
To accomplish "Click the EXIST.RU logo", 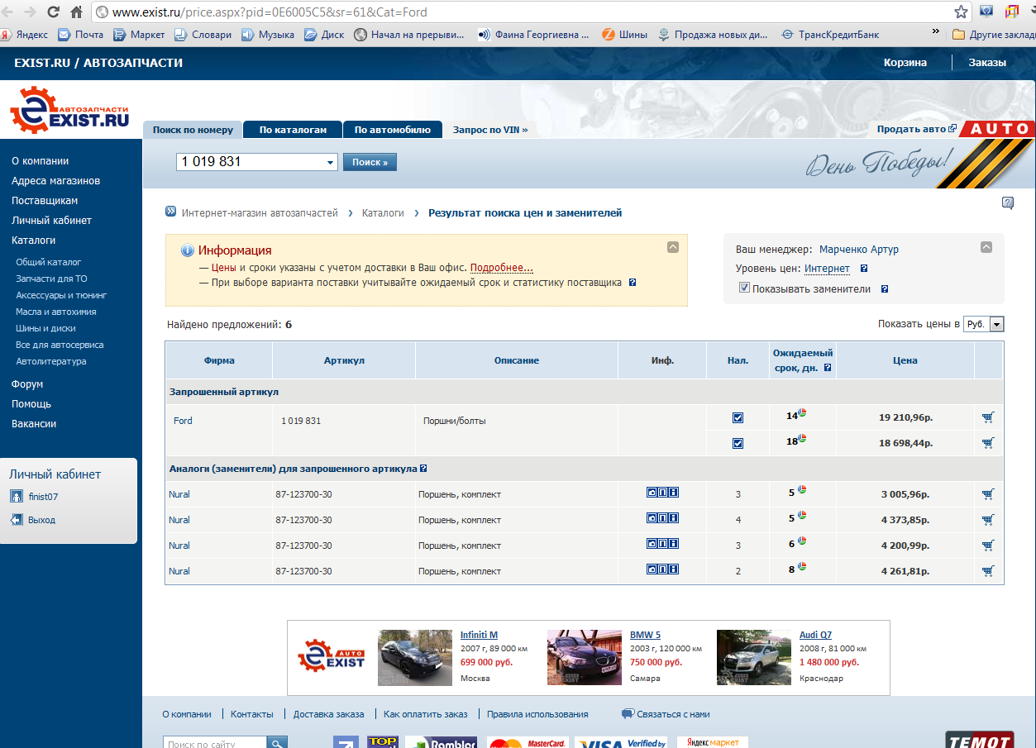I will point(69,110).
